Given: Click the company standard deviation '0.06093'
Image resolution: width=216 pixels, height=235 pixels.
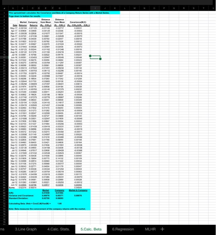Looking at the screenshot, I should click(60, 198).
